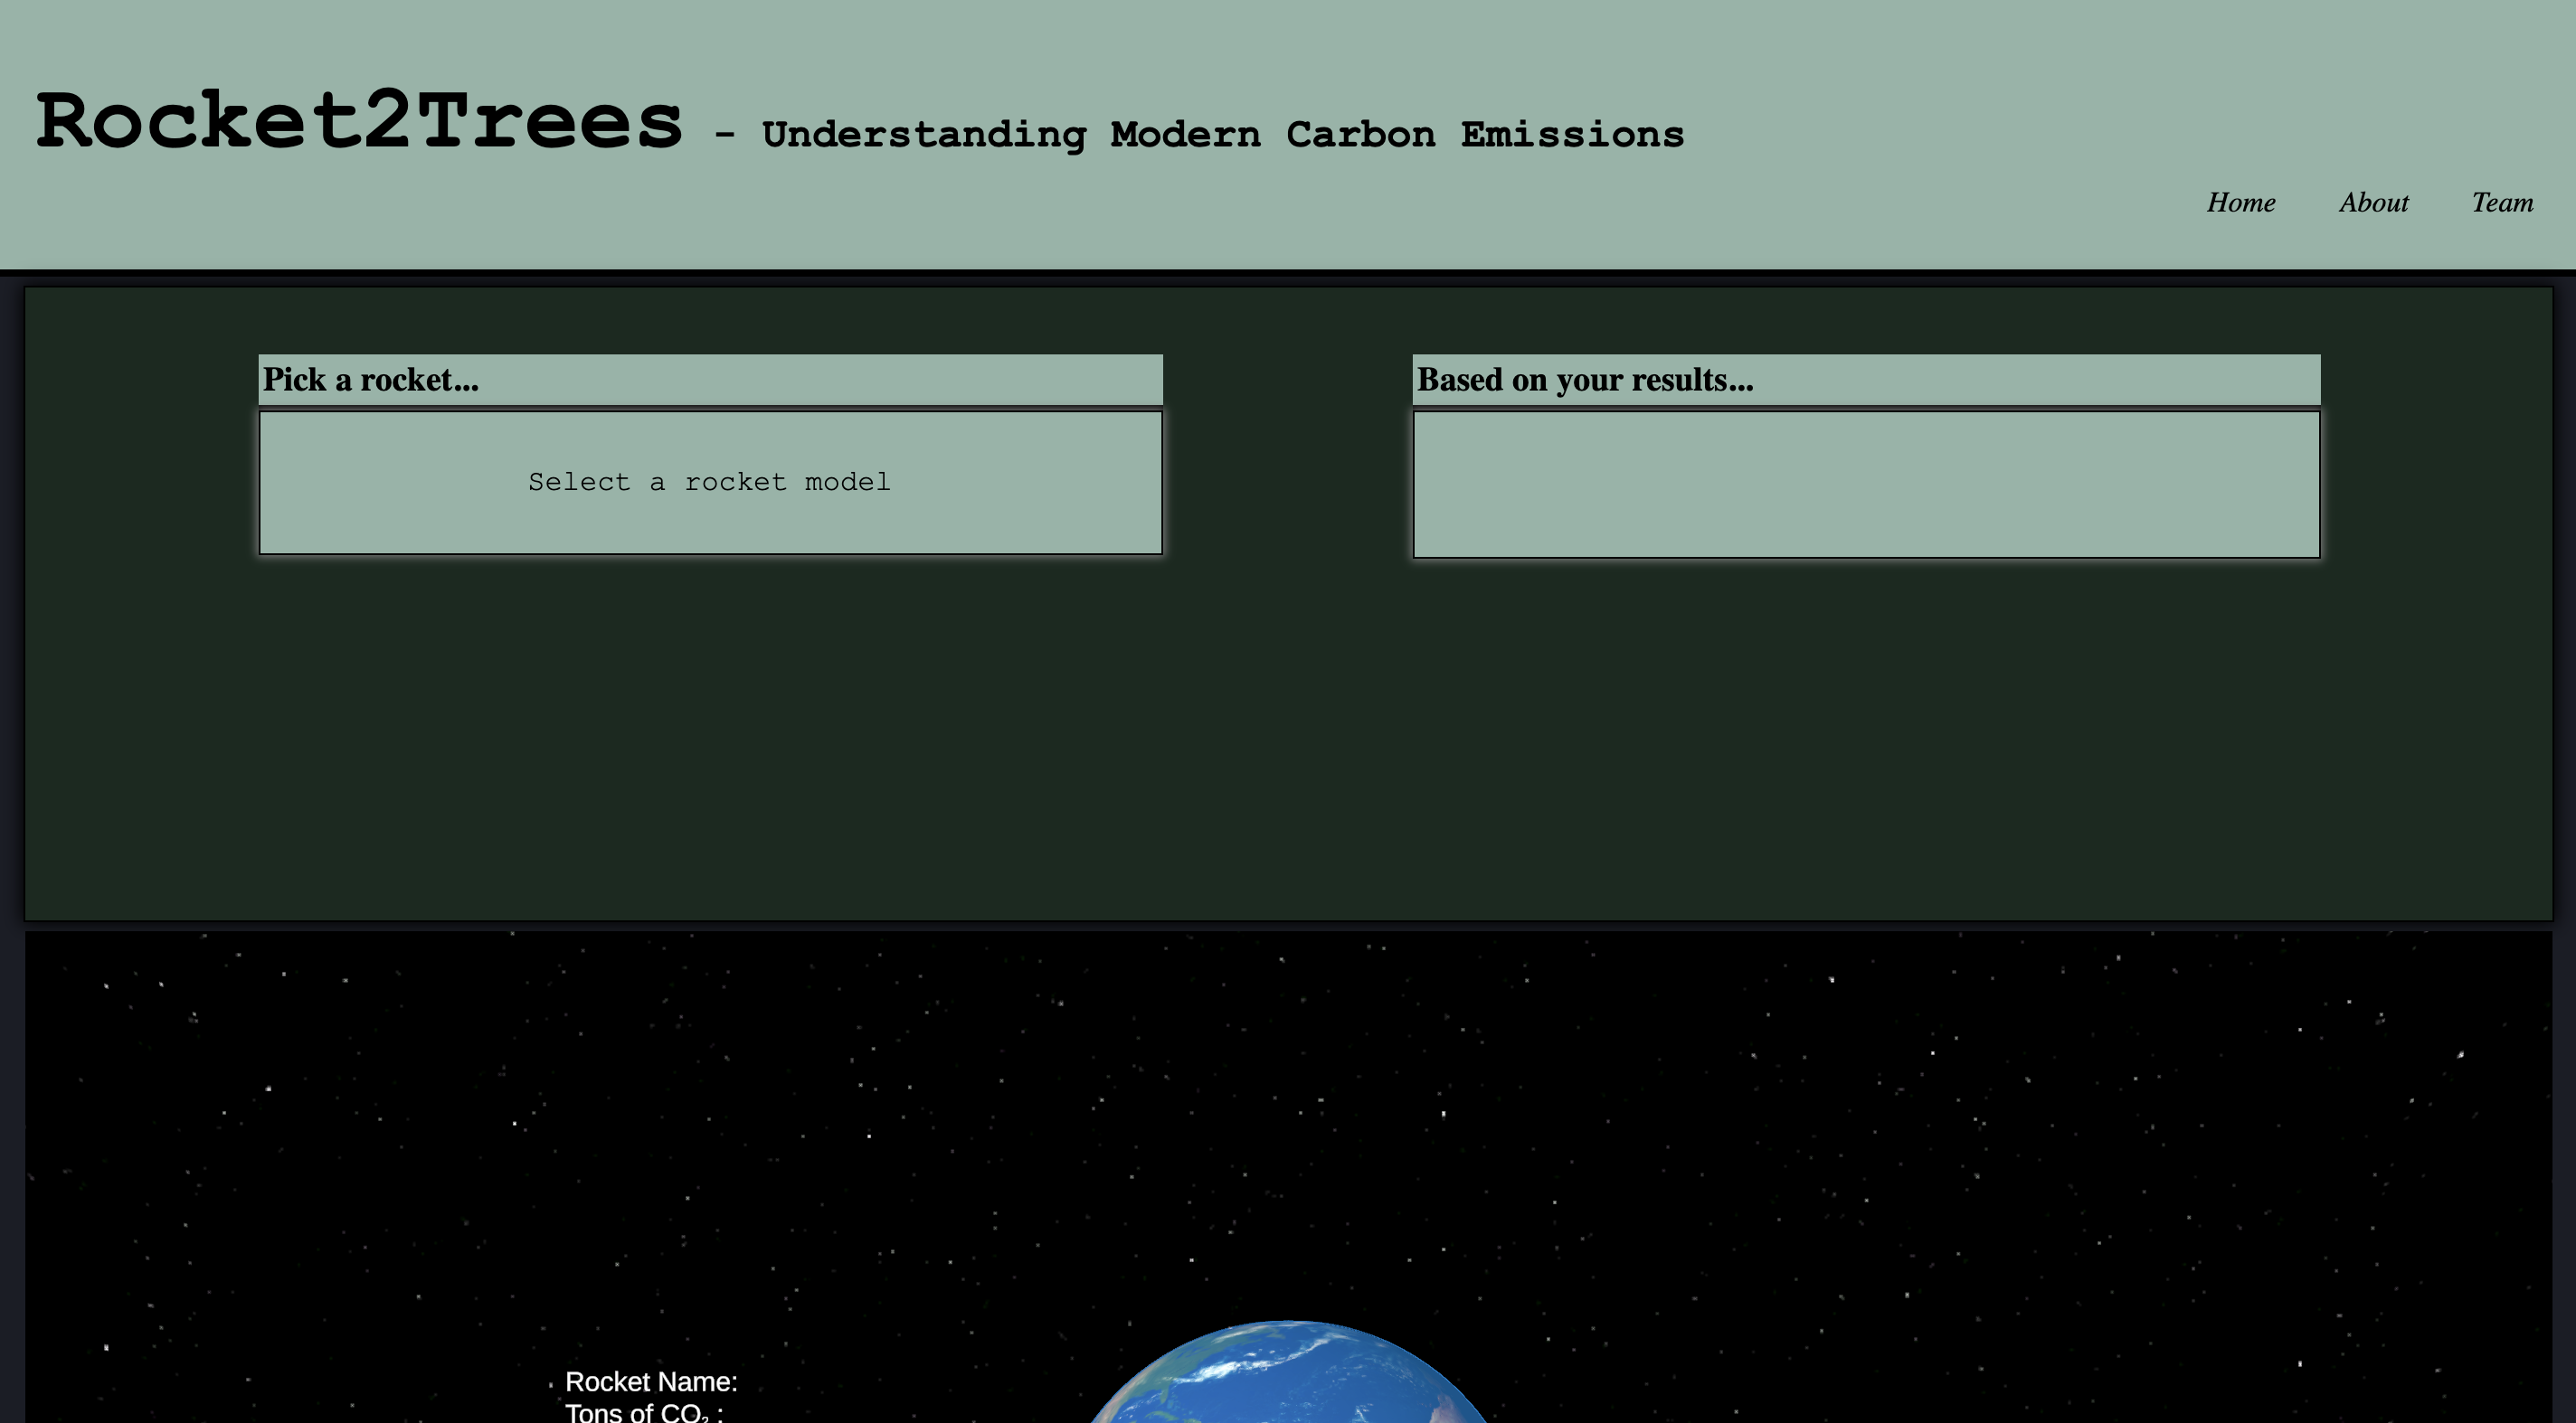Go to the About page
2576x1423 pixels.
click(2373, 203)
